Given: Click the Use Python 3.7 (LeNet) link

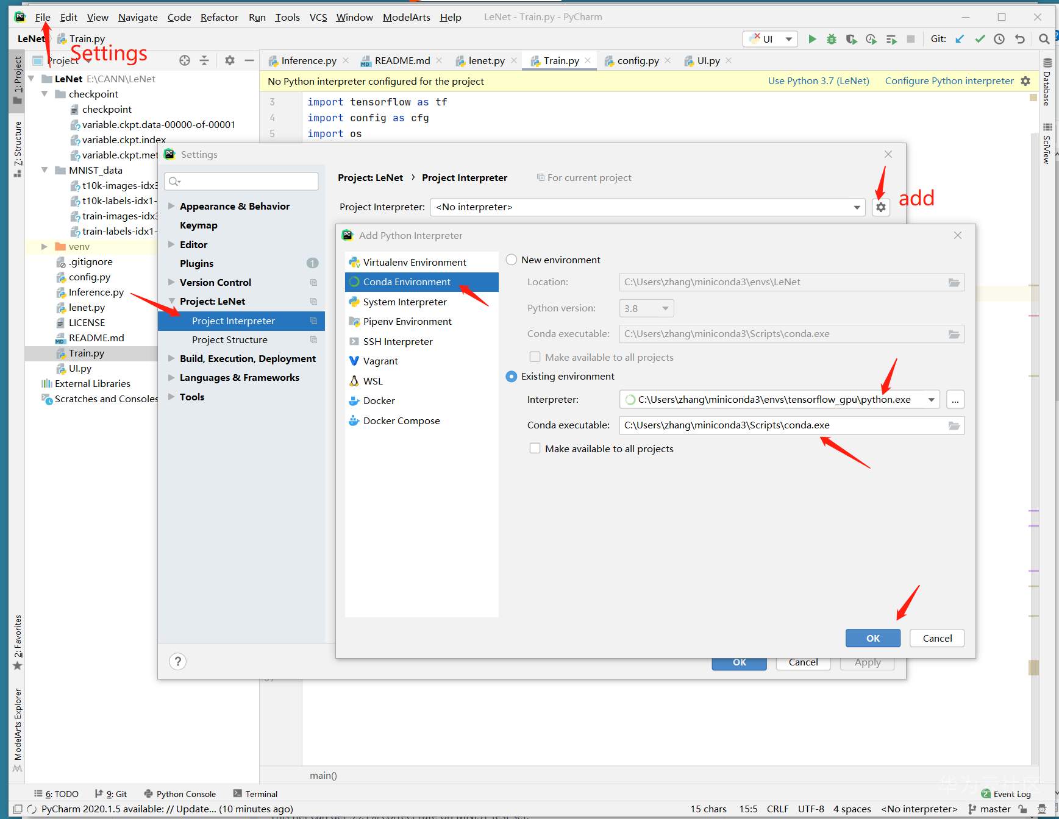Looking at the screenshot, I should pos(819,80).
